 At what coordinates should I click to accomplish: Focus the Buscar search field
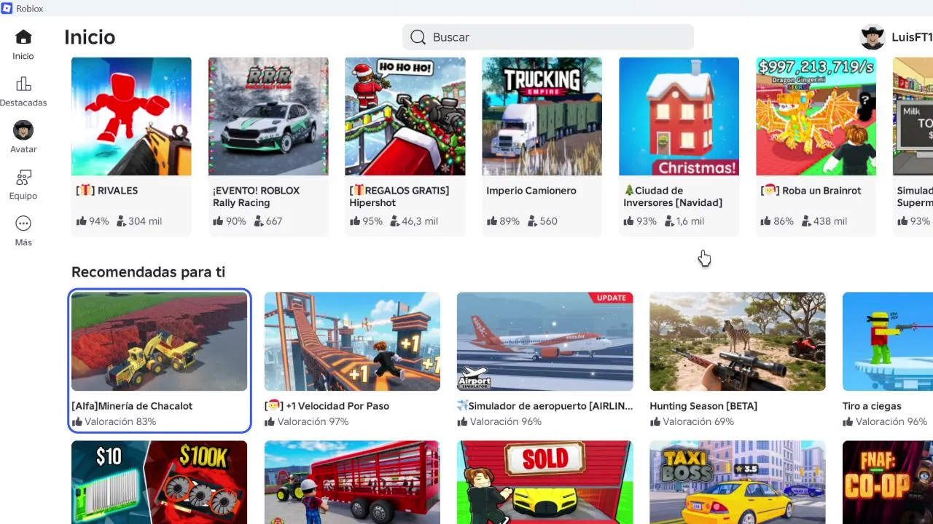click(548, 37)
